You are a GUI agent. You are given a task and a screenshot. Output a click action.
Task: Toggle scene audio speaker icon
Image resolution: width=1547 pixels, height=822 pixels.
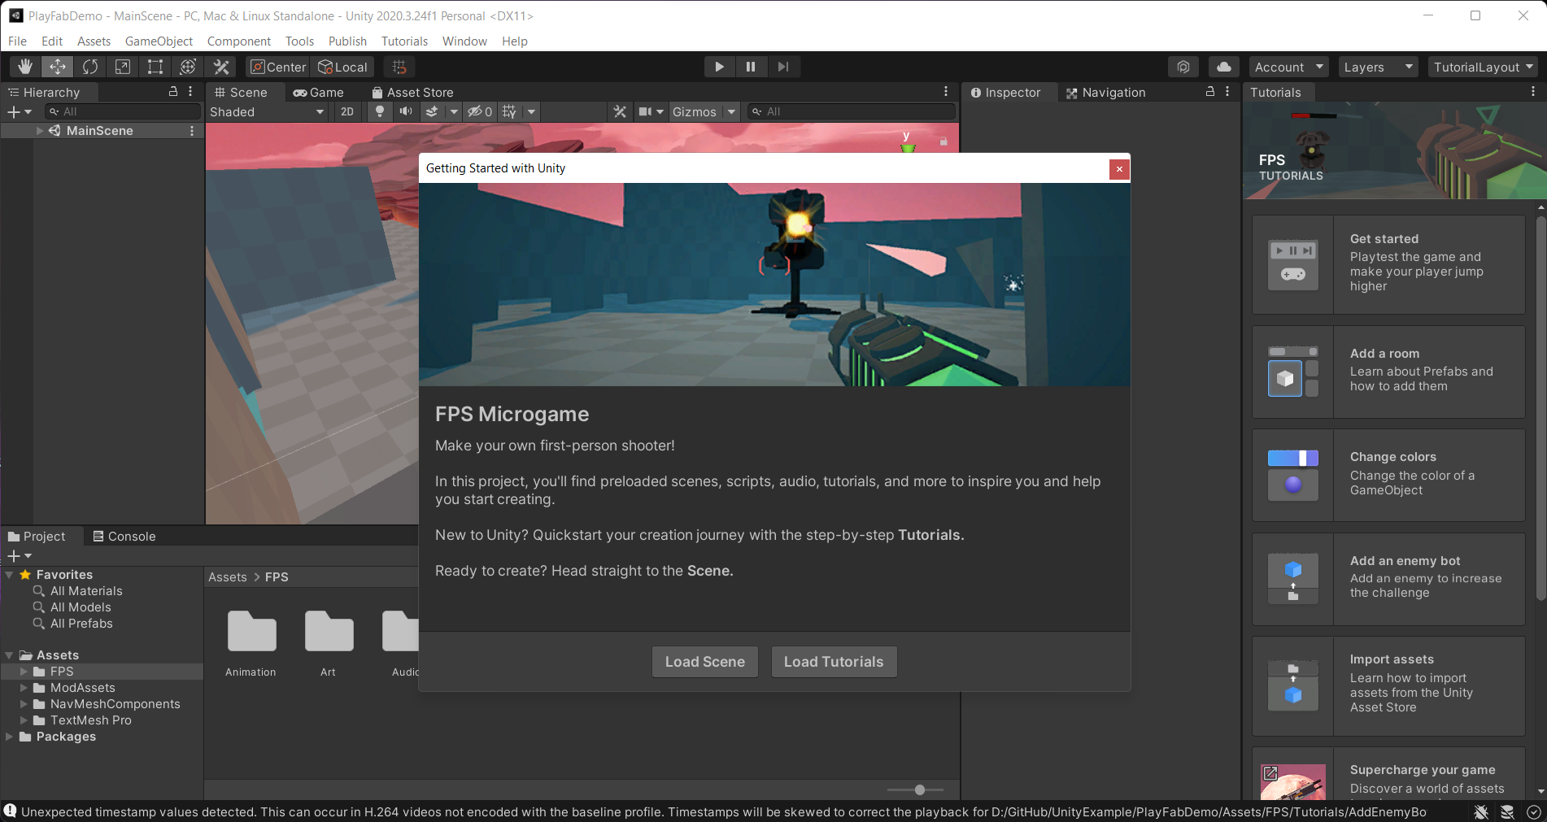click(405, 111)
